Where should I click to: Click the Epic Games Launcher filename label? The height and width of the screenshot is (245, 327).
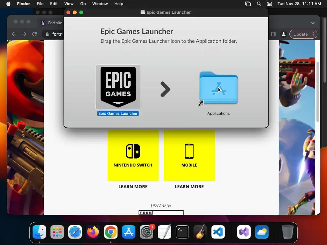click(118, 114)
